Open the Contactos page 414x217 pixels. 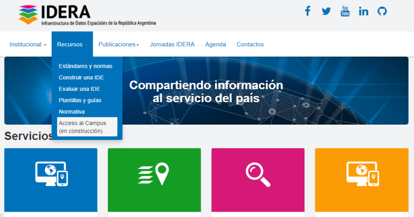(250, 44)
